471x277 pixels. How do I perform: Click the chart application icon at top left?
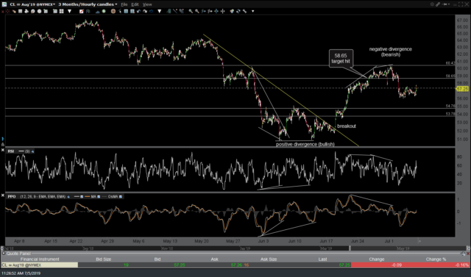(4, 4)
